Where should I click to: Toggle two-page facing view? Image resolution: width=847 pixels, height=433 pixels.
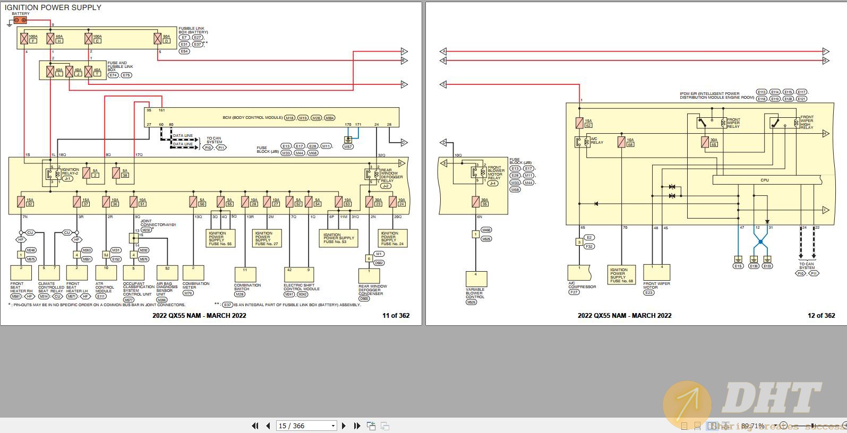pos(712,426)
